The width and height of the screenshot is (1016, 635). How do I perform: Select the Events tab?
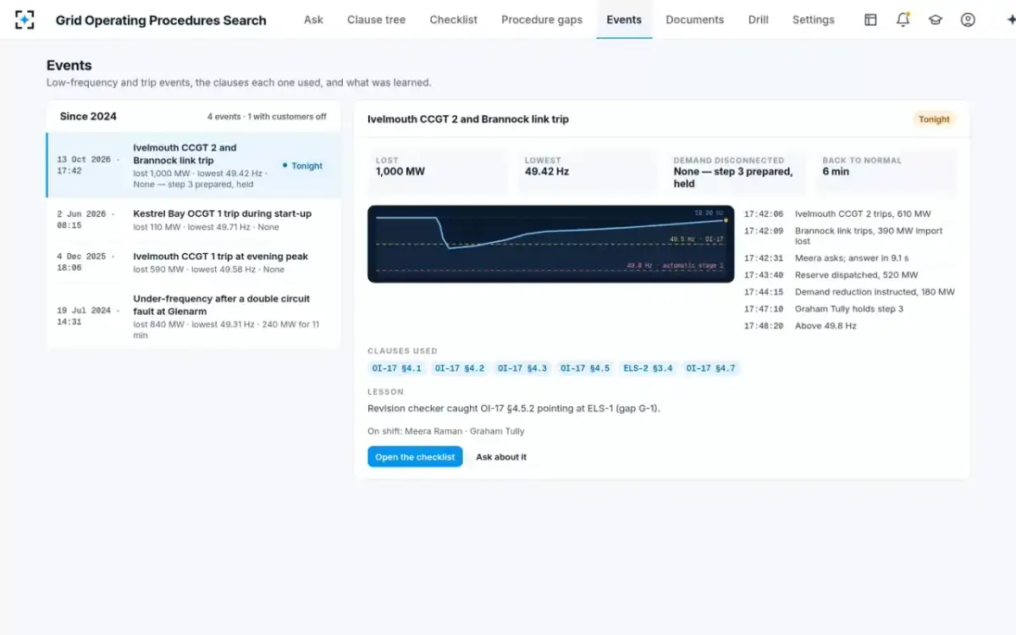pos(624,19)
